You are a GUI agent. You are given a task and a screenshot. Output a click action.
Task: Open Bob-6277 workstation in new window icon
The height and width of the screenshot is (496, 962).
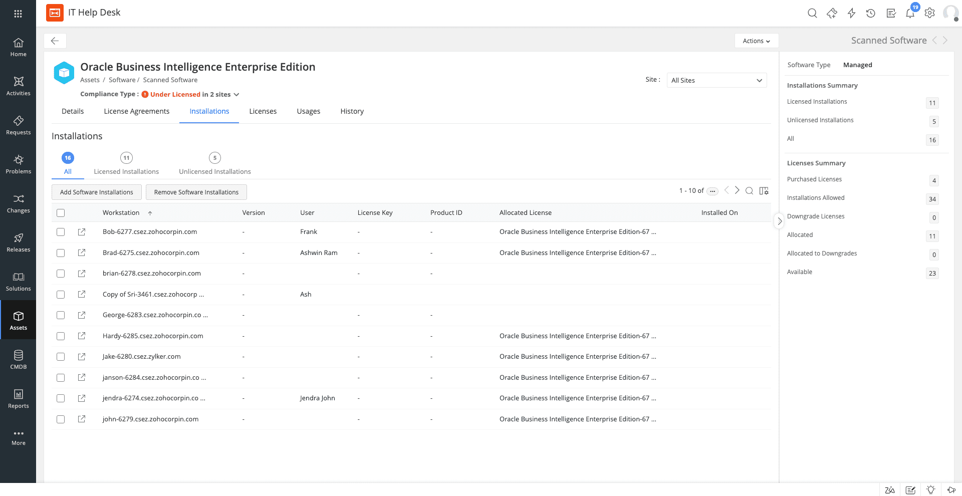82,232
